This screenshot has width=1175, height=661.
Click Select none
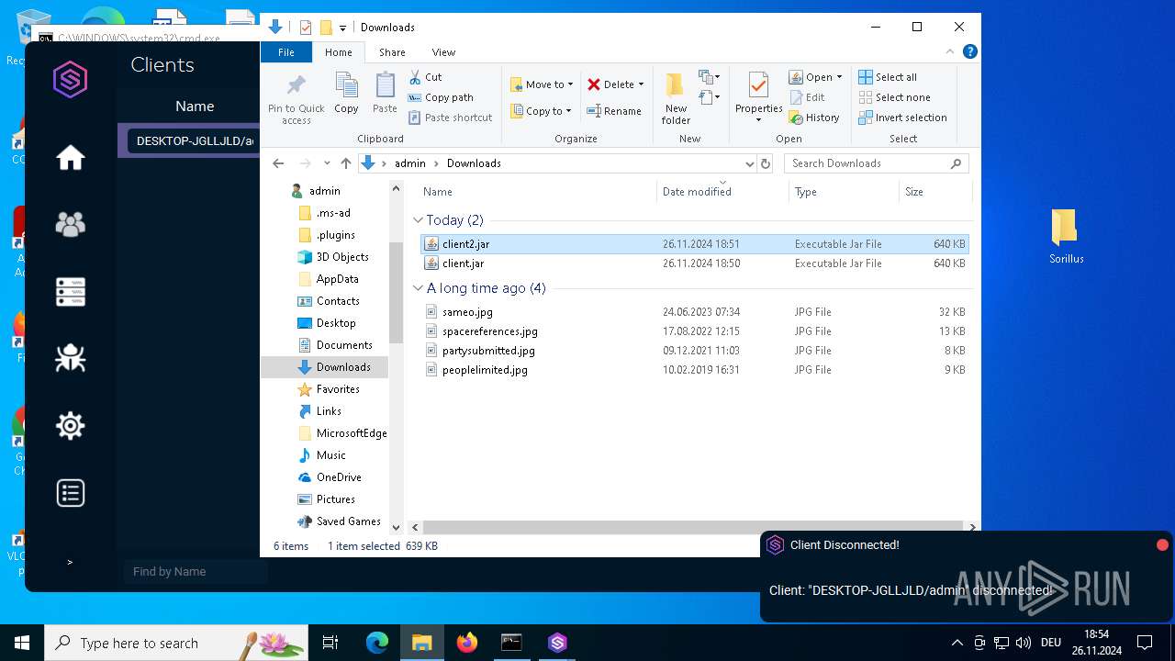[x=894, y=97]
